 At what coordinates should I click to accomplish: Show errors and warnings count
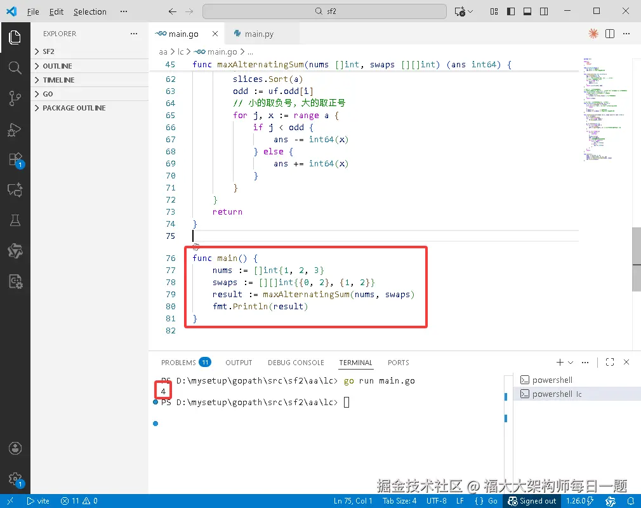point(79,500)
